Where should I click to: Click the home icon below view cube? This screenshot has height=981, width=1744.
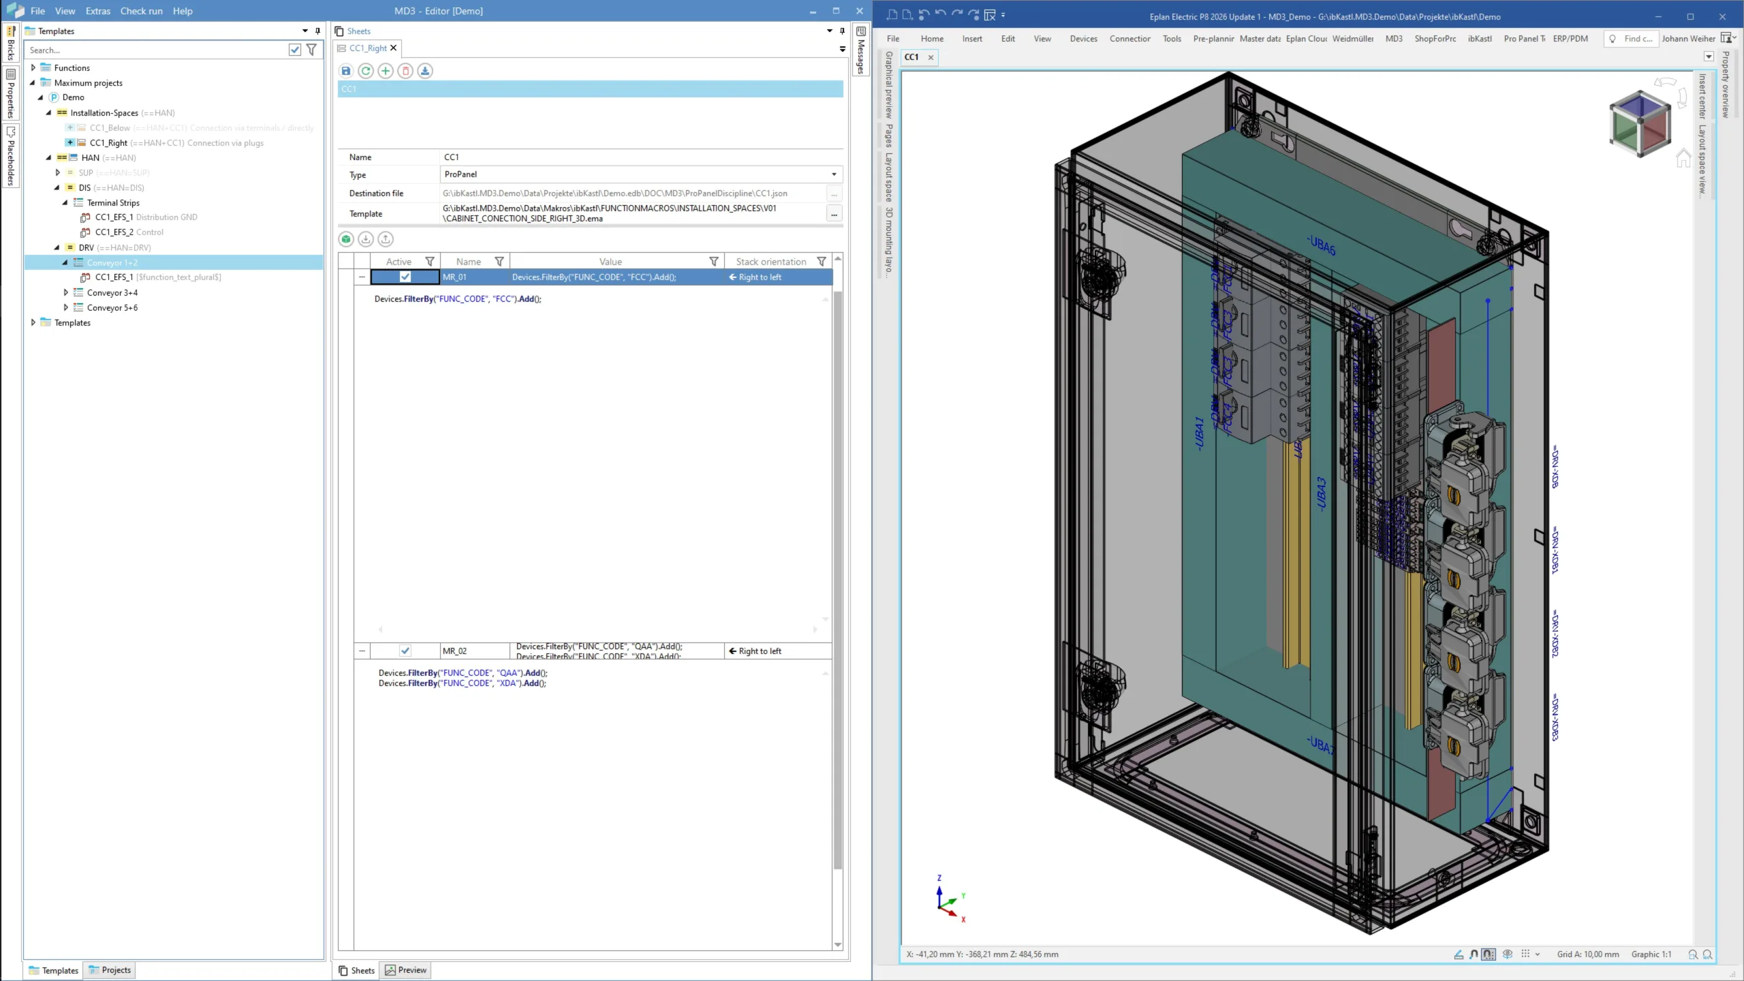click(1683, 159)
